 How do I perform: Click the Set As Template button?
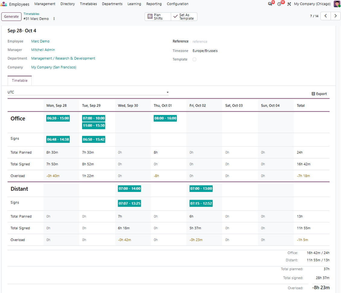184,17
